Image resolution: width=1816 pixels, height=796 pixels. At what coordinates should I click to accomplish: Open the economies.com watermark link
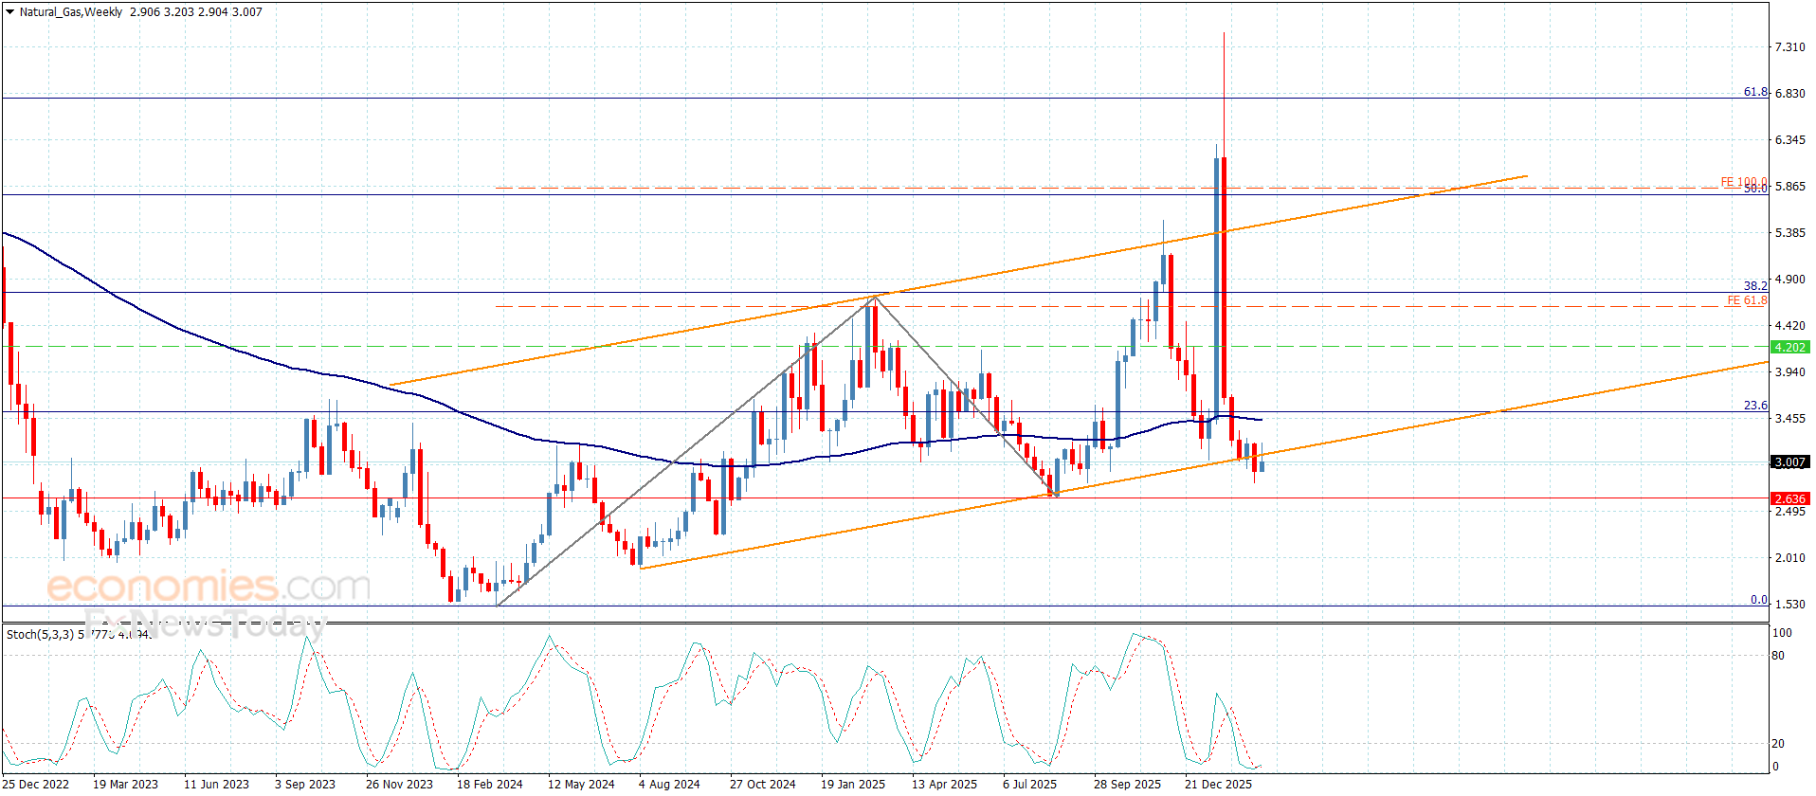click(x=209, y=587)
